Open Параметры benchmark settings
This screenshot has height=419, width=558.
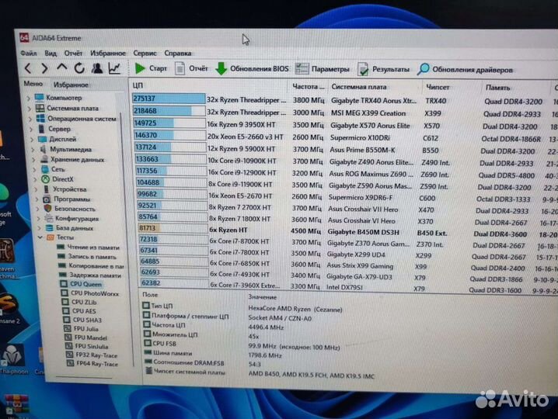(x=322, y=69)
